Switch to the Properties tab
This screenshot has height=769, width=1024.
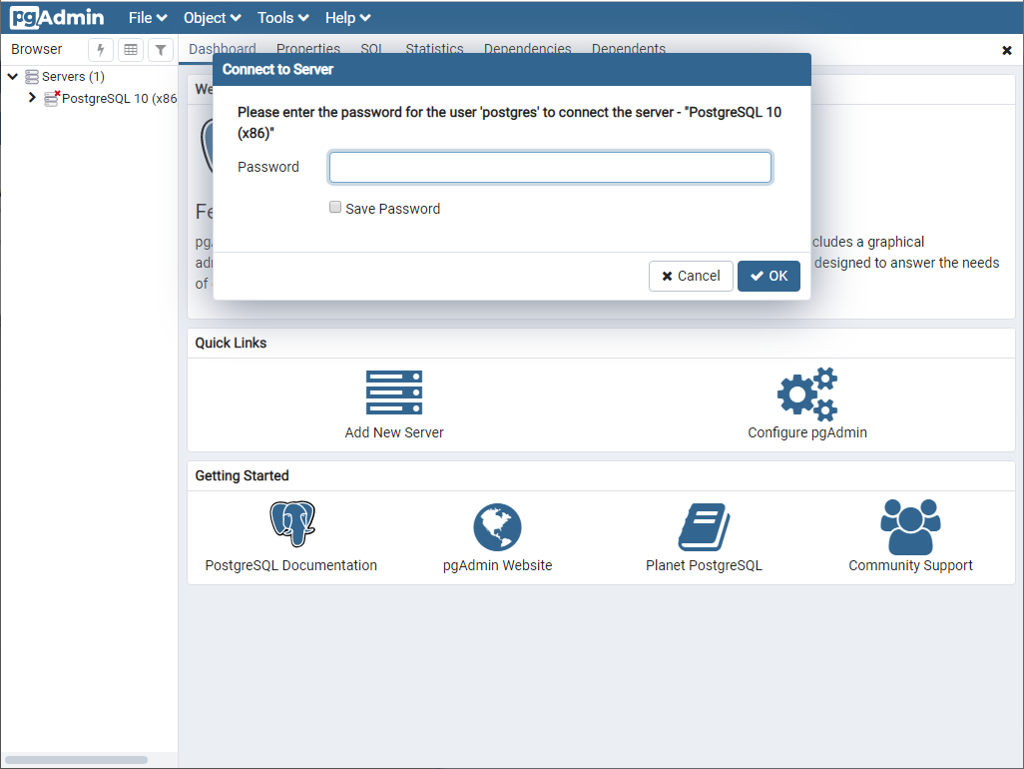point(308,48)
